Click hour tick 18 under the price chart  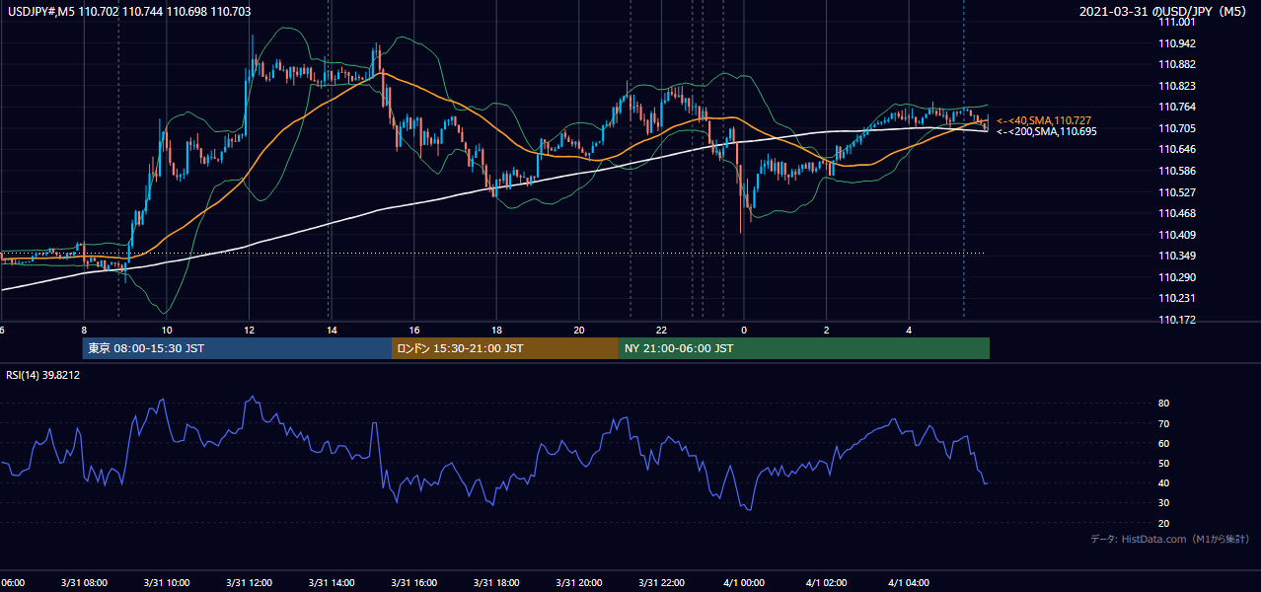[497, 331]
